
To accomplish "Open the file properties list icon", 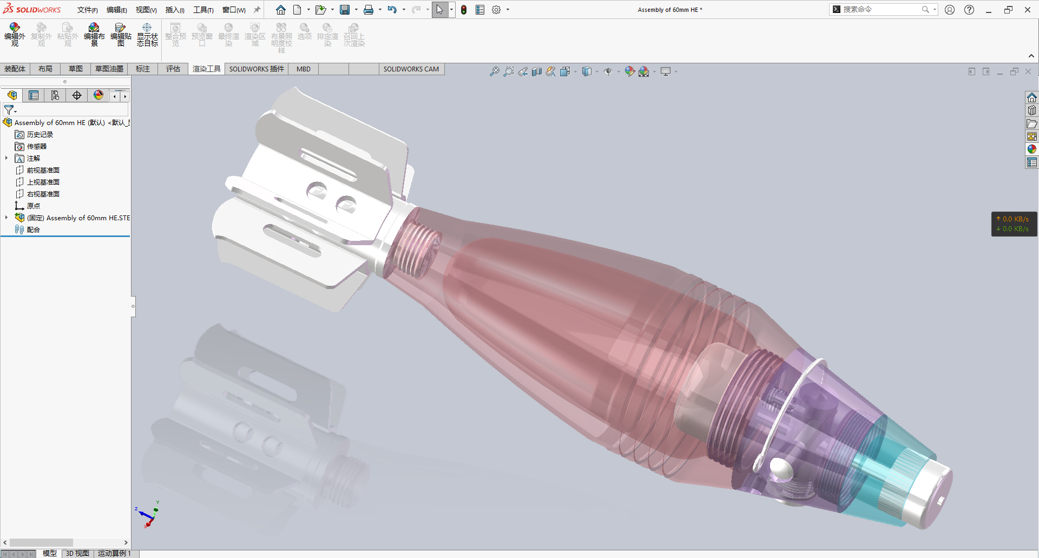I will click(480, 10).
